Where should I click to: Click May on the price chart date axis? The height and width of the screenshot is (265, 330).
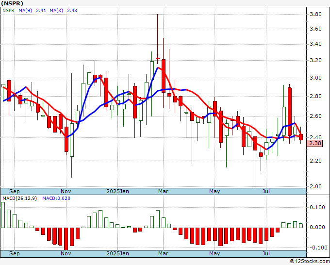[x=214, y=191]
